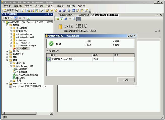This screenshot has width=165, height=120.
Task: Click Database Mail icon 数据库邮件
Action: coord(14,72)
